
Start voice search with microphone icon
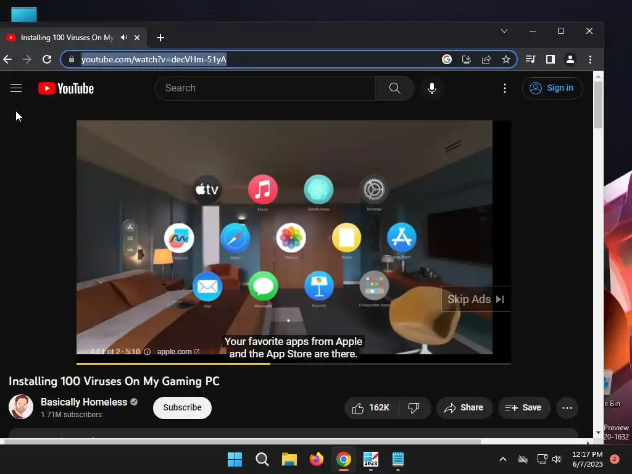pos(431,88)
